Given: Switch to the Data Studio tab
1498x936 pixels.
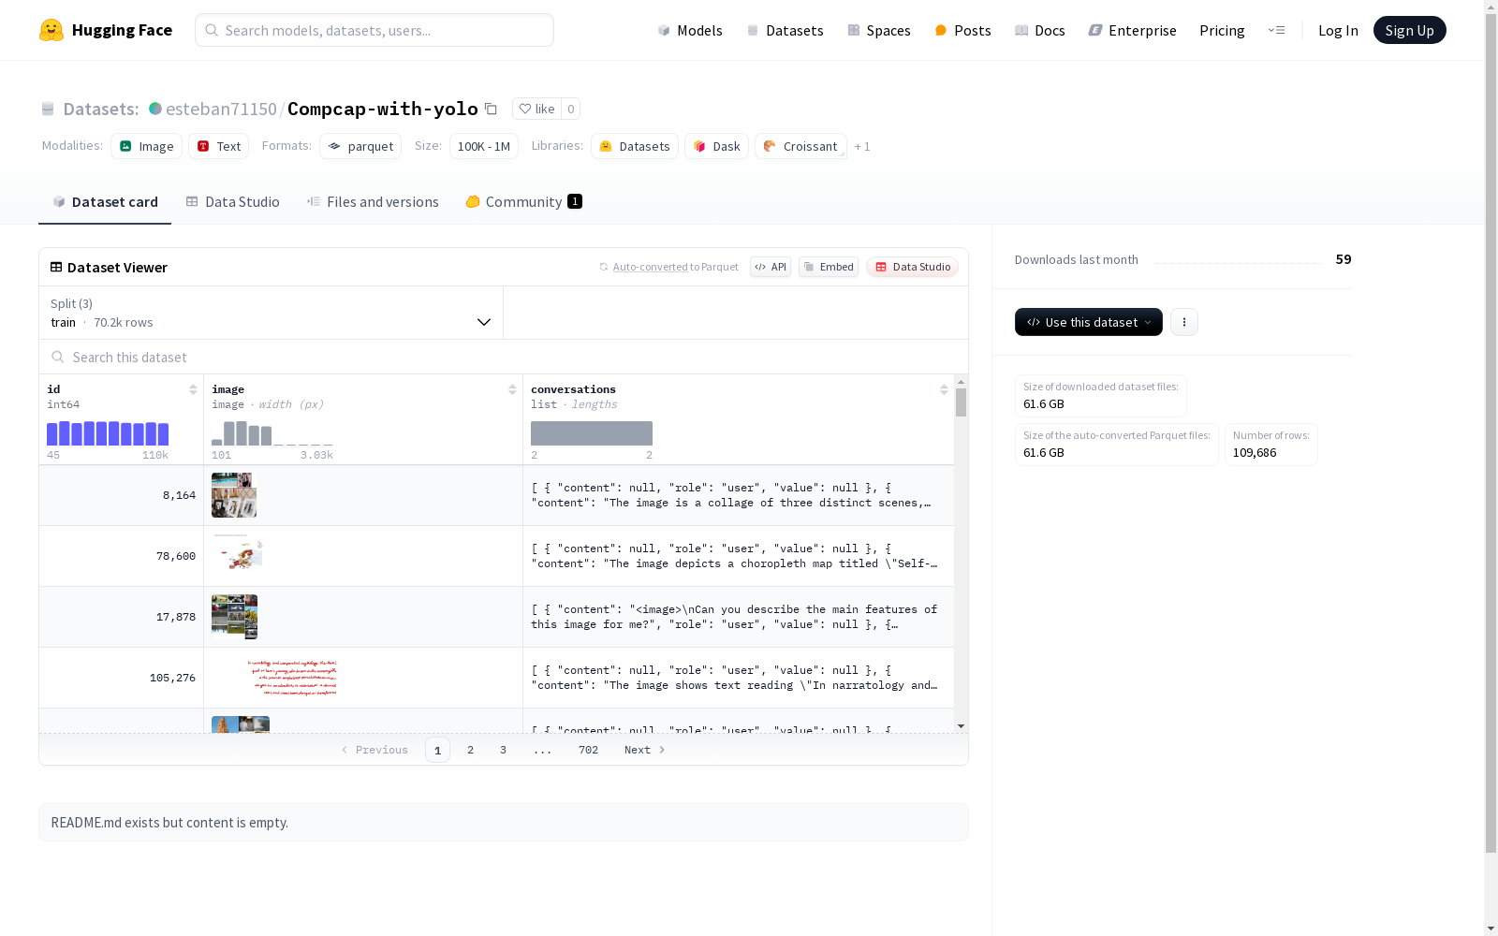Looking at the screenshot, I should (233, 201).
